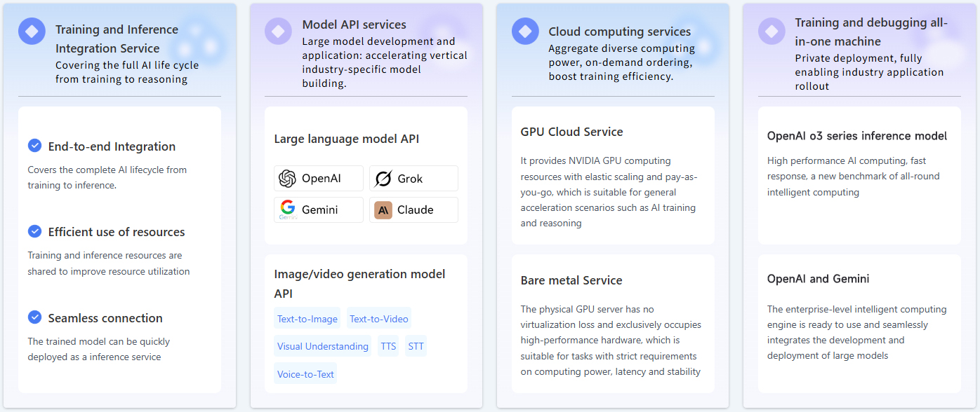Click the all-in-one machine diamond icon
This screenshot has height=412, width=980.
772,32
